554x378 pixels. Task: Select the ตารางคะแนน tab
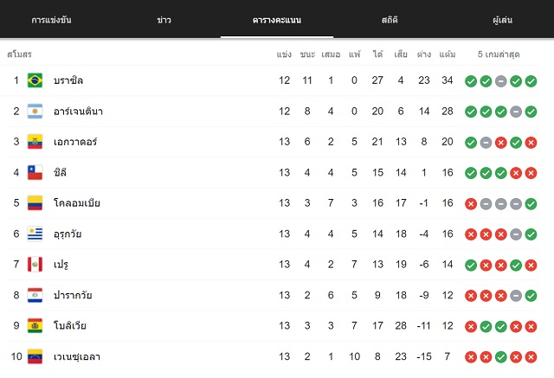277,20
